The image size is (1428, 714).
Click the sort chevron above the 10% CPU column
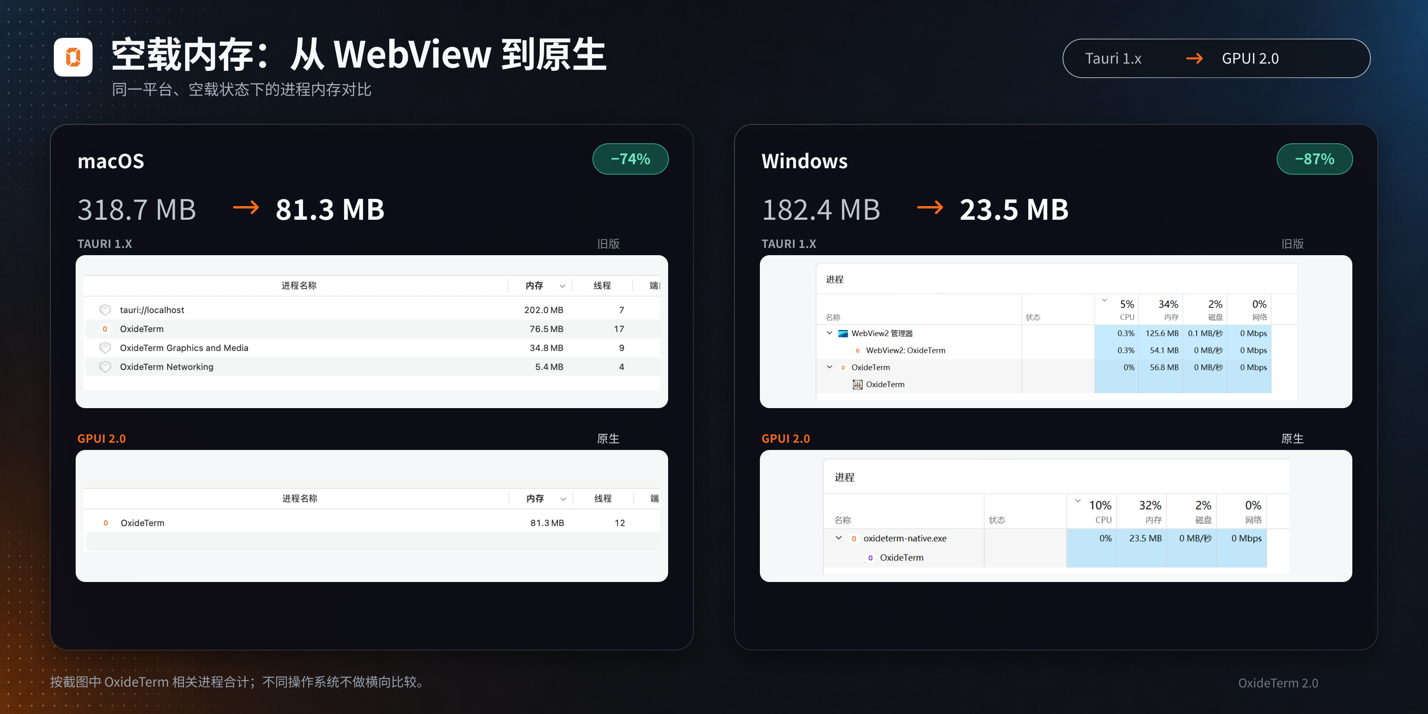pos(1078,501)
